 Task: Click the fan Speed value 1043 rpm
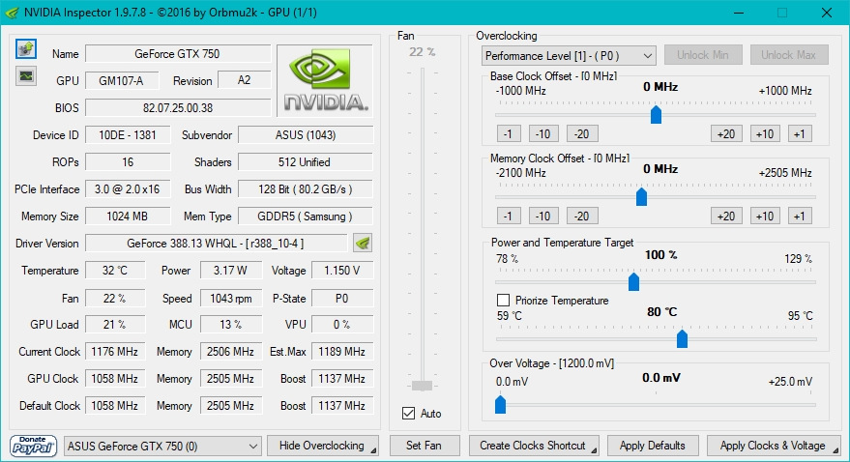(x=231, y=299)
